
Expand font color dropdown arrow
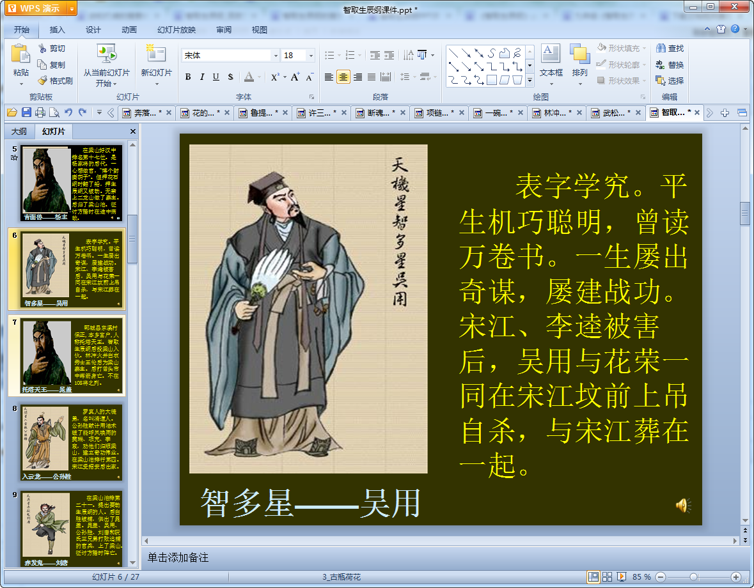click(x=260, y=77)
